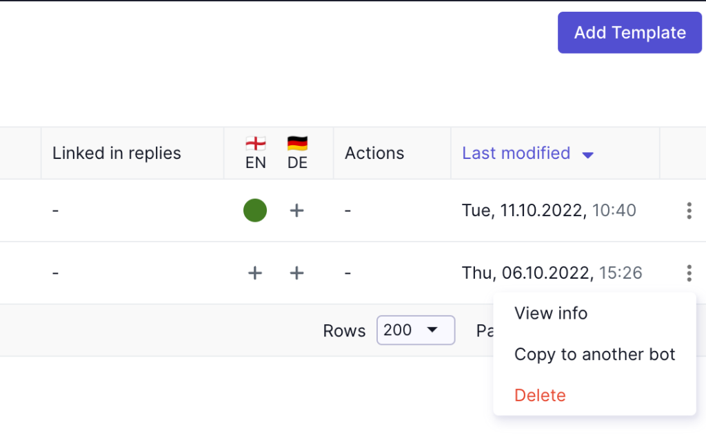Click the England flag EN column header
The height and width of the screenshot is (435, 706).
tap(255, 153)
